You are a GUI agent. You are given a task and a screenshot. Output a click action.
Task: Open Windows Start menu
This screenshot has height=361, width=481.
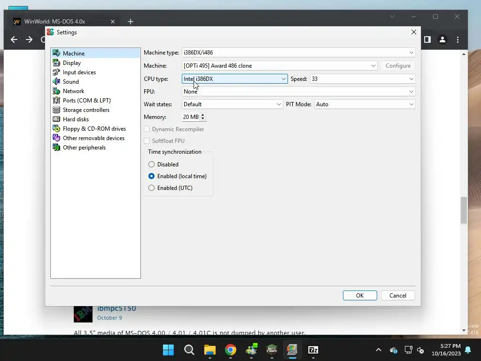pos(168,350)
